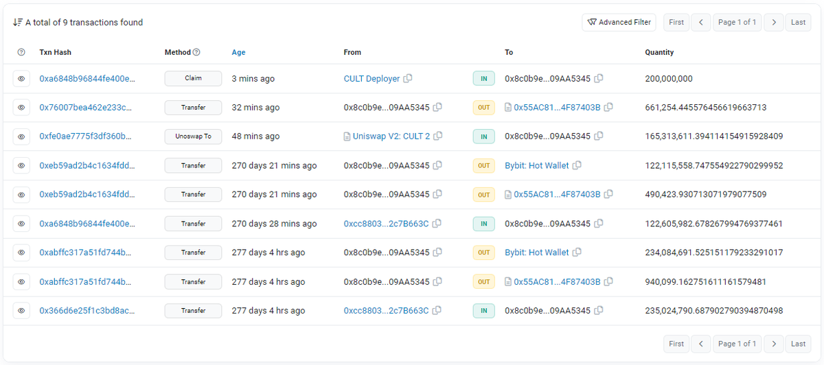Open 0x55AC81...4F87403B link in 661,254 row
Viewport: 824px width, 365px height.
(558, 108)
